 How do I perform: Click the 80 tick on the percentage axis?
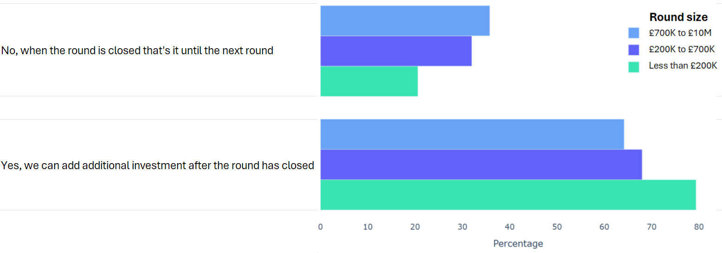click(698, 227)
